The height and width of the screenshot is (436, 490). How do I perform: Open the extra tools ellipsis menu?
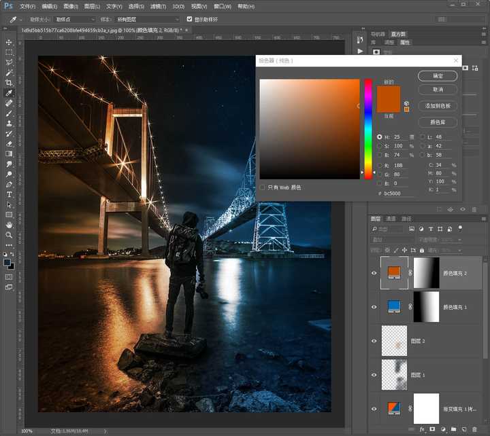[x=9, y=245]
